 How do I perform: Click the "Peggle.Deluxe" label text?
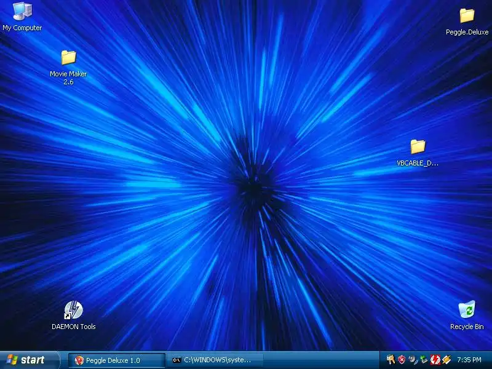coord(467,32)
